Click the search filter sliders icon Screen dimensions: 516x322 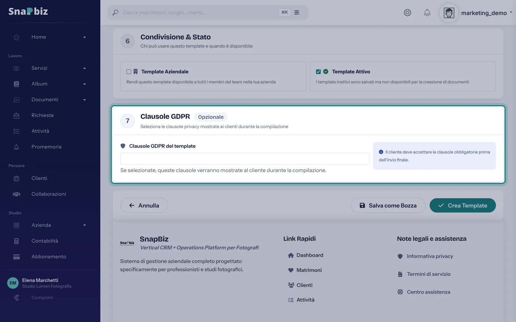pyautogui.click(x=297, y=12)
